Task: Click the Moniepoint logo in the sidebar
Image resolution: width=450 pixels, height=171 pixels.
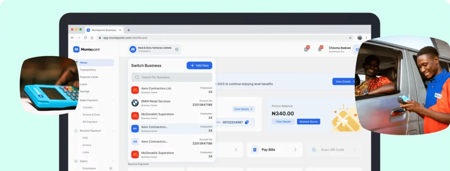Action: 87,49
